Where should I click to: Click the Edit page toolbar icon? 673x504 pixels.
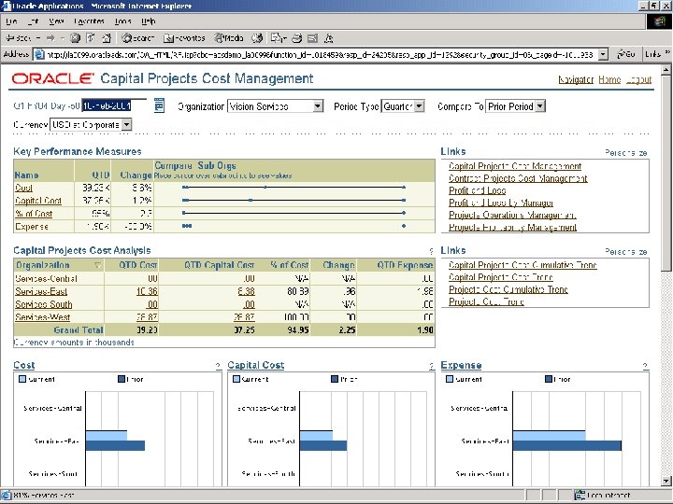(312, 38)
